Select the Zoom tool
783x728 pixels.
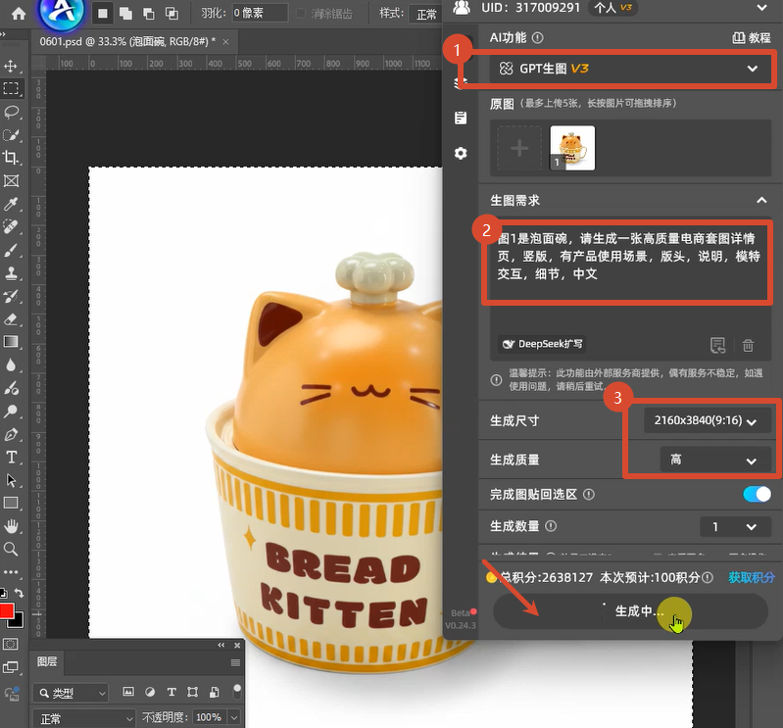(x=11, y=550)
